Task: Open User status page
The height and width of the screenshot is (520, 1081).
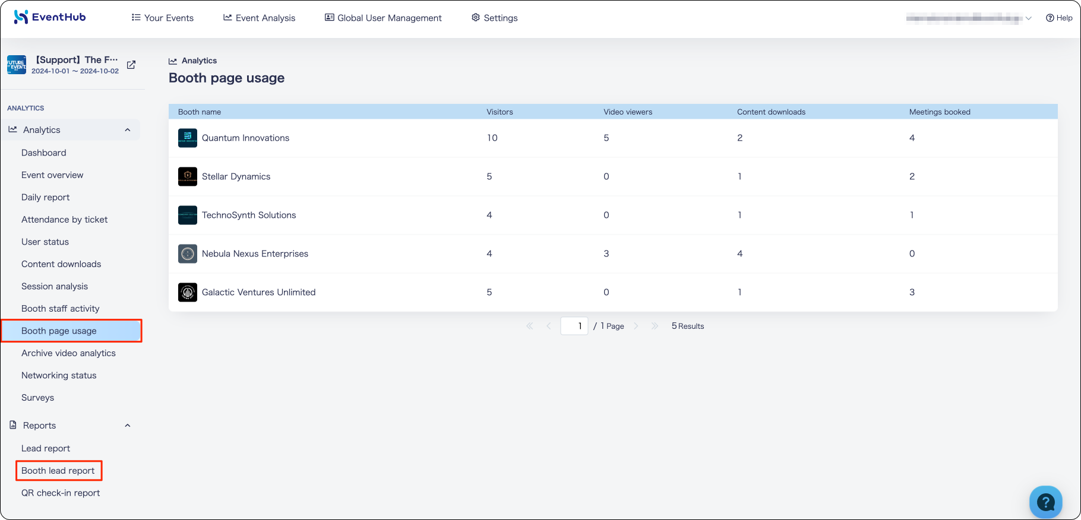Action: [45, 242]
